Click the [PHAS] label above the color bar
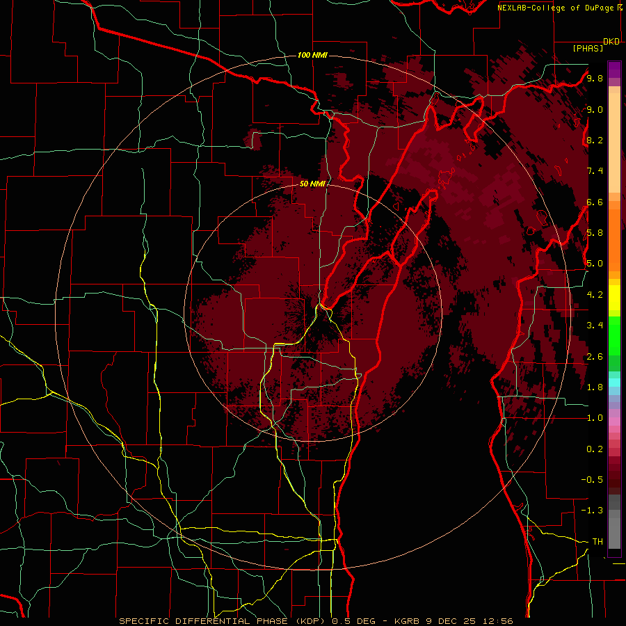This screenshot has width=626, height=626. coord(588,49)
